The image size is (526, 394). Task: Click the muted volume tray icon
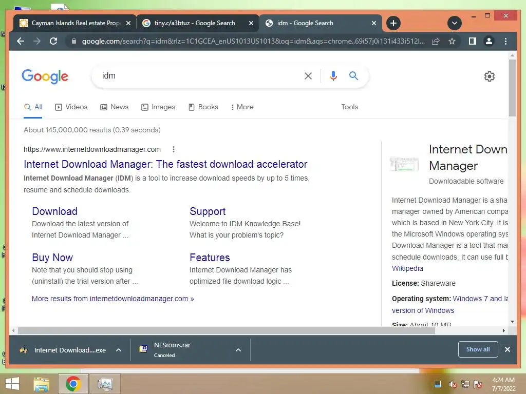[453, 384]
